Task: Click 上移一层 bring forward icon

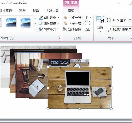Action: (x=65, y=18)
